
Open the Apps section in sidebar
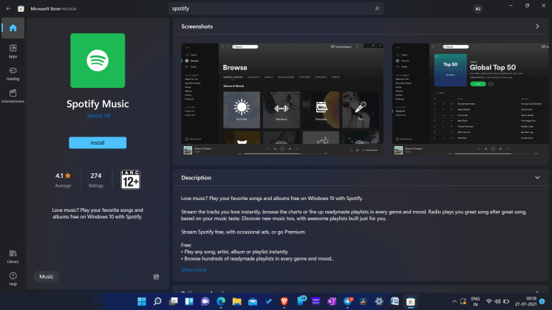13,51
